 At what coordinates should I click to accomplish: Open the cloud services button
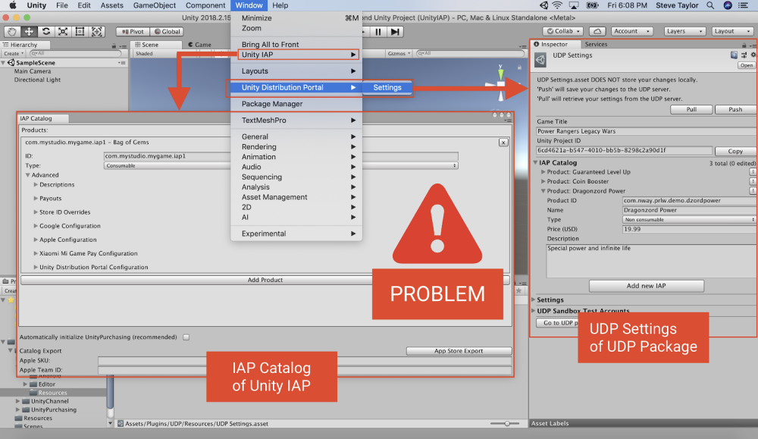click(x=597, y=31)
